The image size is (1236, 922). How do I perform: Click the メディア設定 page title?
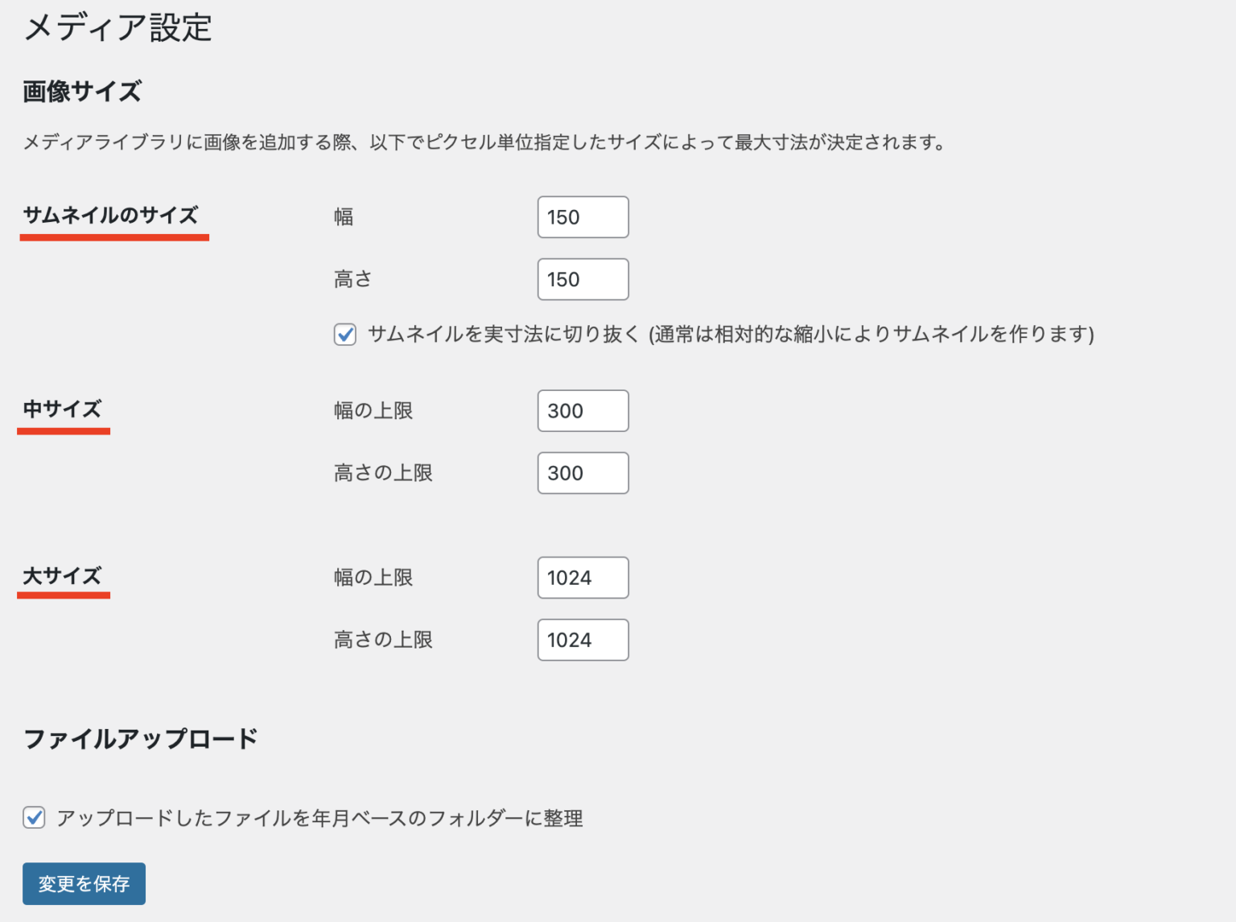tap(117, 28)
